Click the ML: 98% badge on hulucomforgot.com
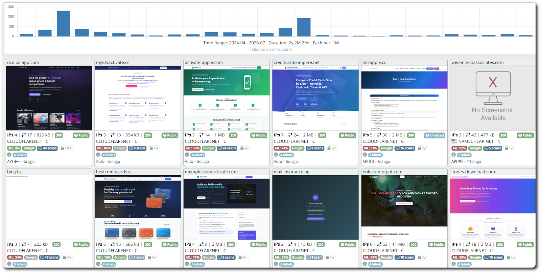This screenshot has height=273, width=541. (x=371, y=257)
